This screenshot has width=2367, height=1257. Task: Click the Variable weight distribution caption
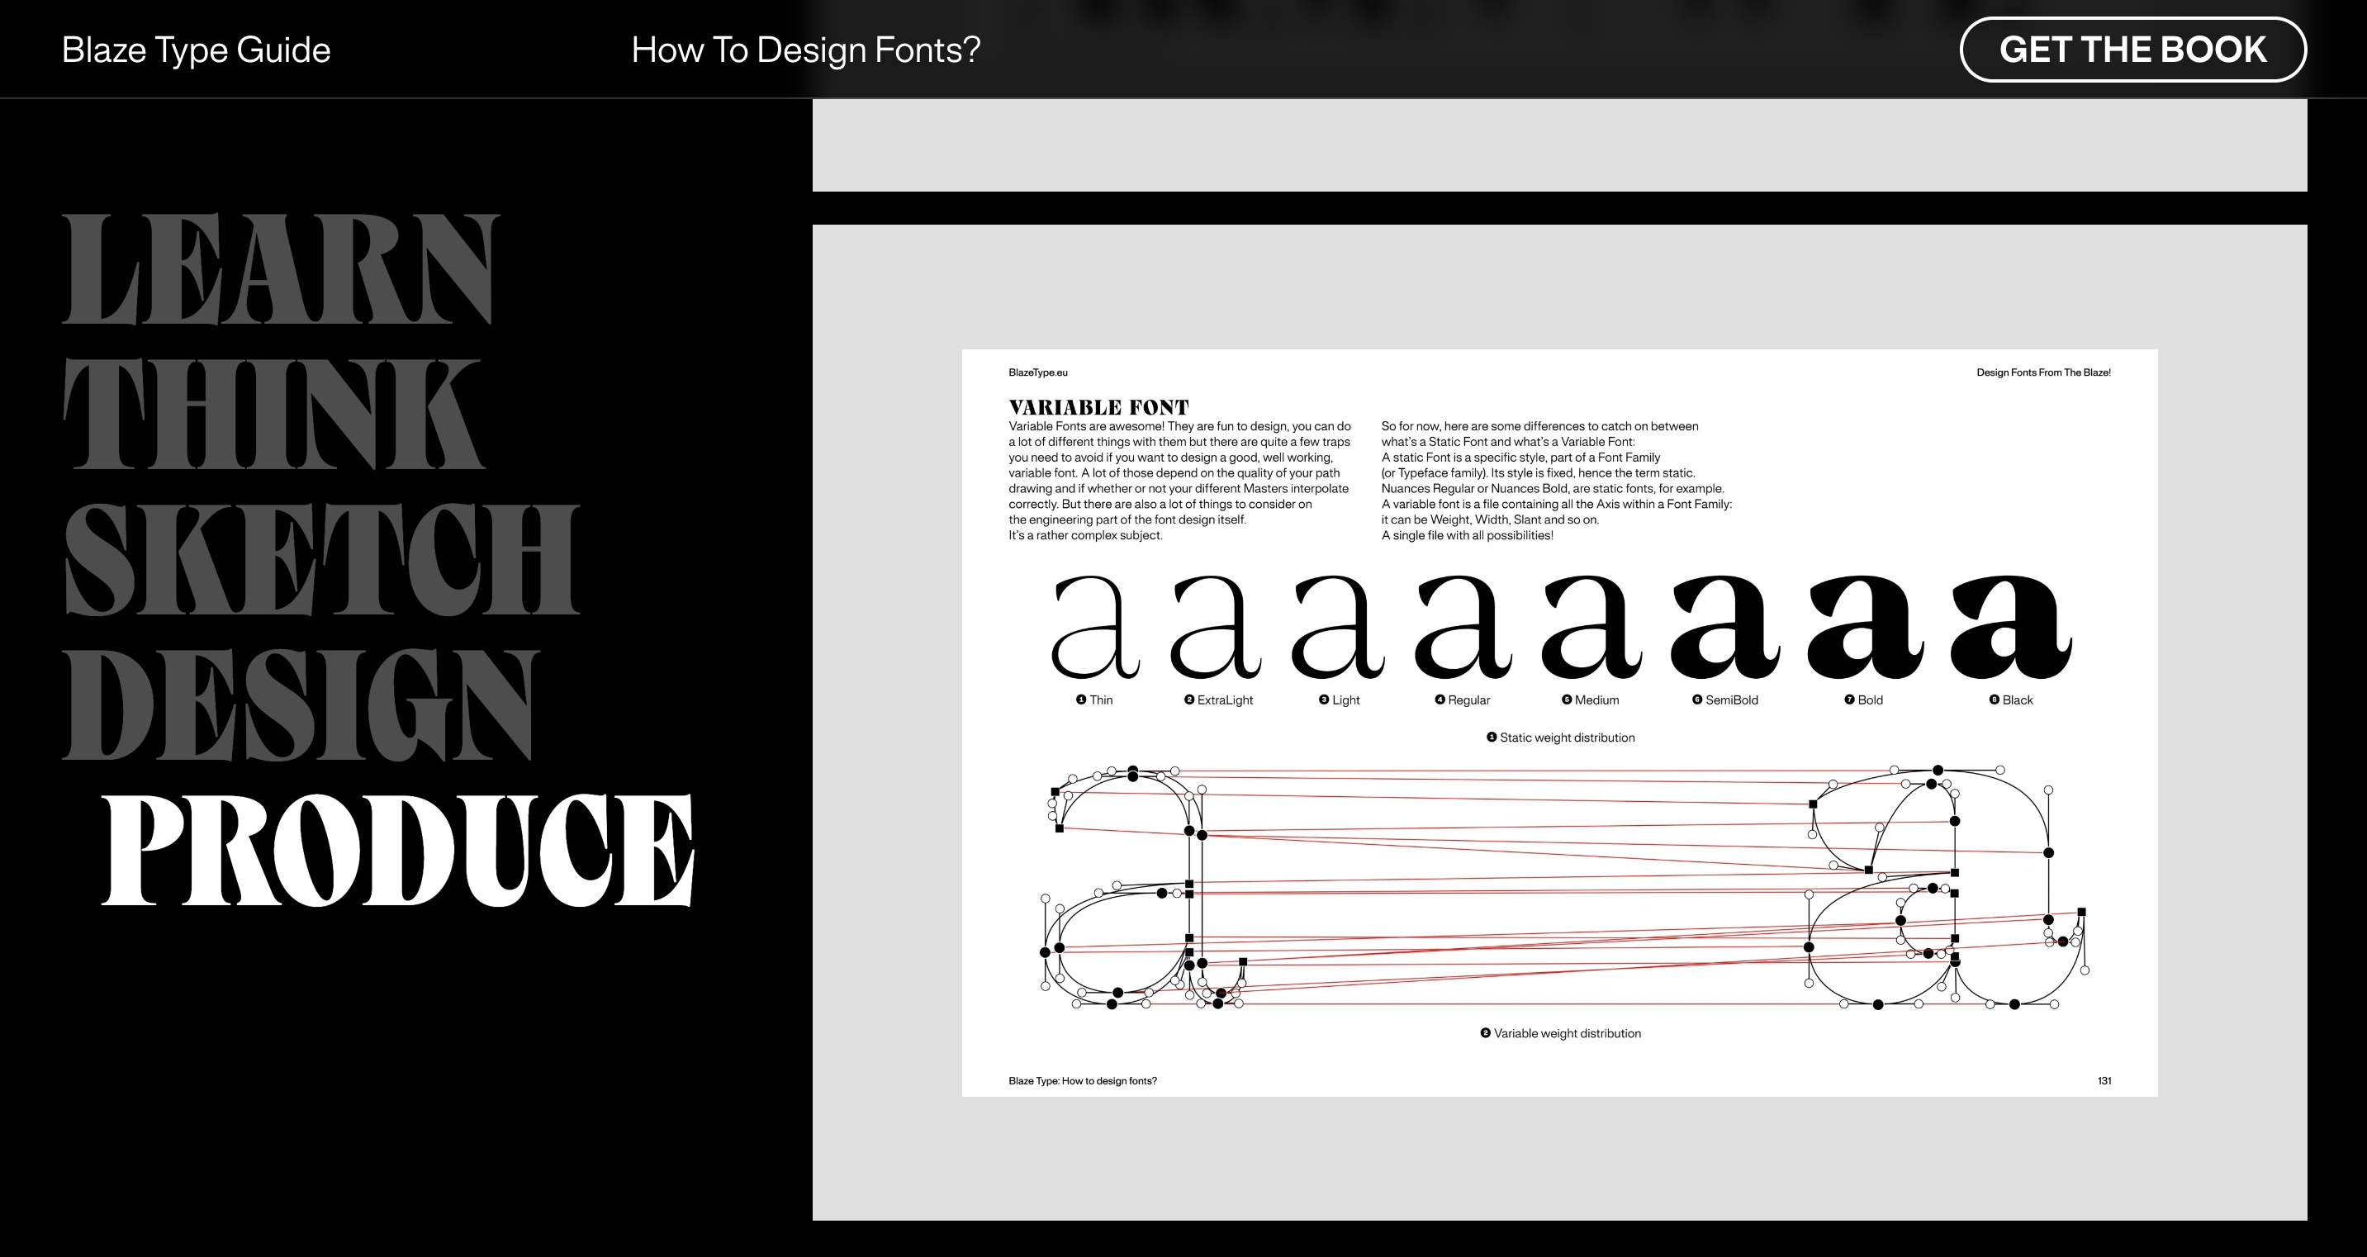[1561, 1034]
